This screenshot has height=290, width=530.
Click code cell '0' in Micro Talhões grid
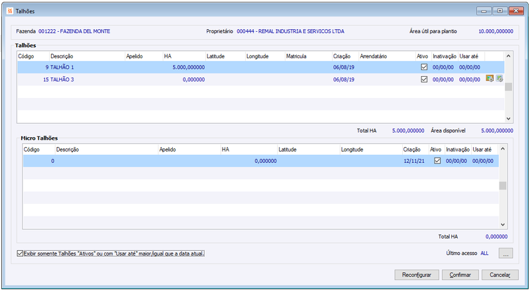click(52, 161)
